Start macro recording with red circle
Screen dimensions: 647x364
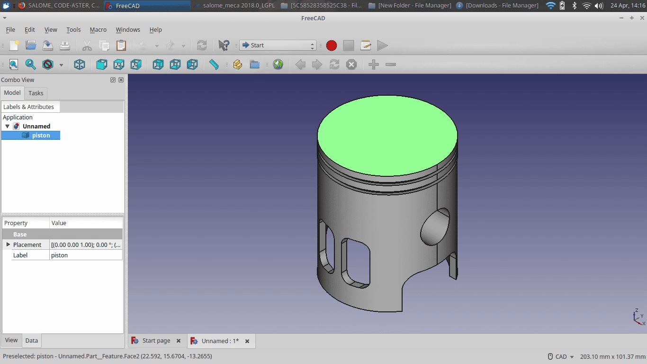point(332,45)
